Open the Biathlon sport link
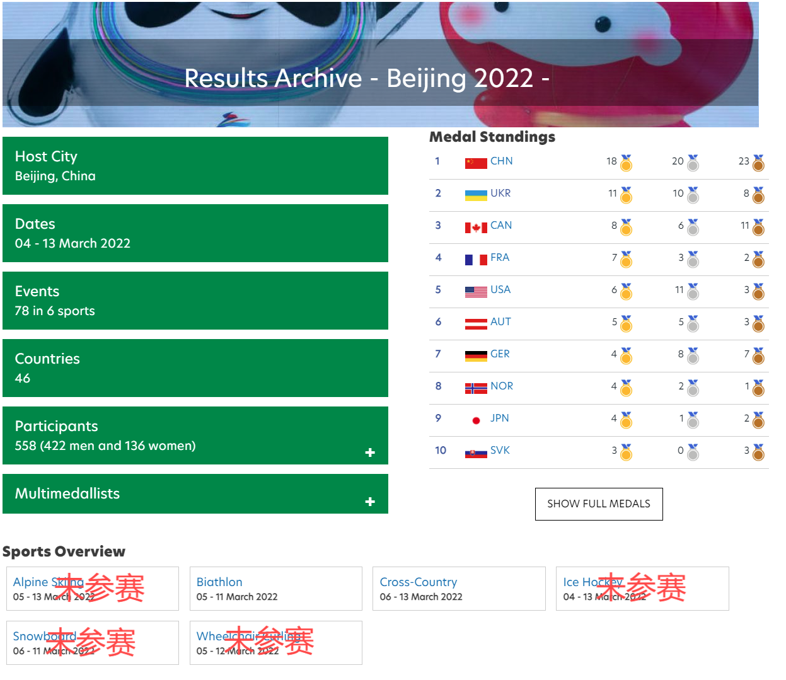This screenshot has width=786, height=680. pos(219,582)
